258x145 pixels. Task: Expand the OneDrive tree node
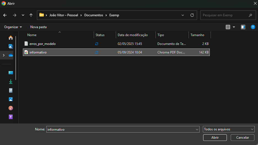point(4,55)
